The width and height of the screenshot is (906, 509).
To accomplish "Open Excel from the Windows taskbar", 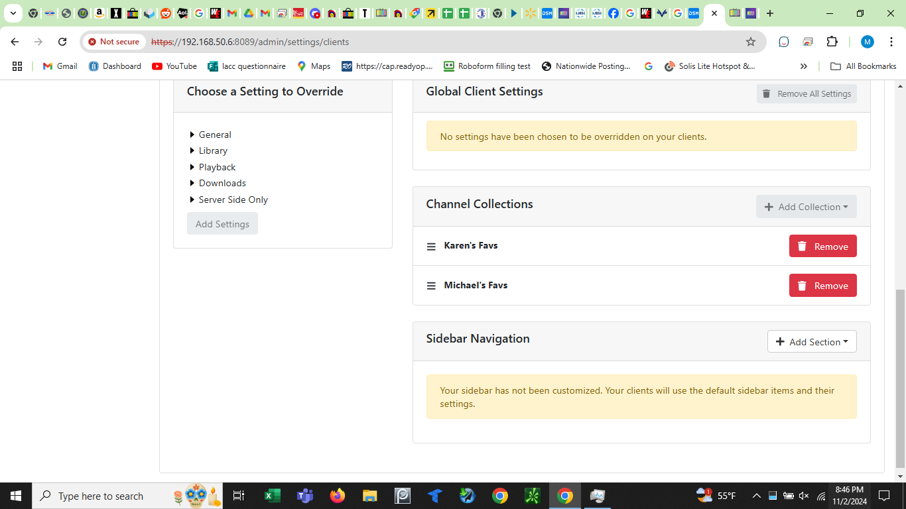I will pos(272,496).
